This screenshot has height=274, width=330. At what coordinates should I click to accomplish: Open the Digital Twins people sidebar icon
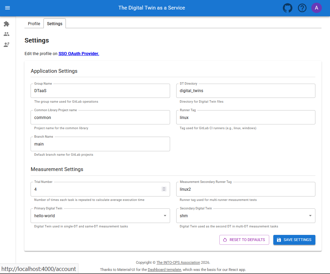pos(6,34)
